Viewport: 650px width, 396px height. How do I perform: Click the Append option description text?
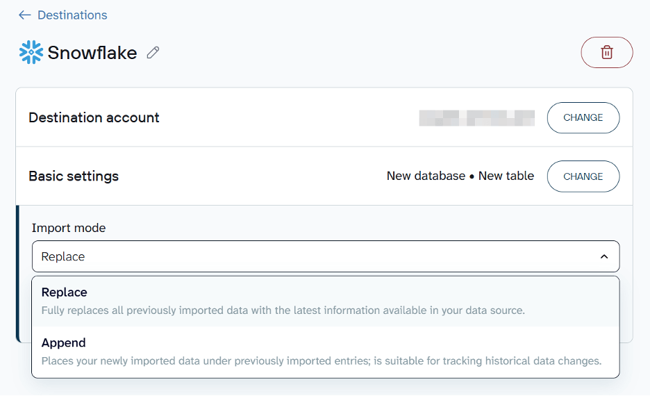[x=321, y=361]
